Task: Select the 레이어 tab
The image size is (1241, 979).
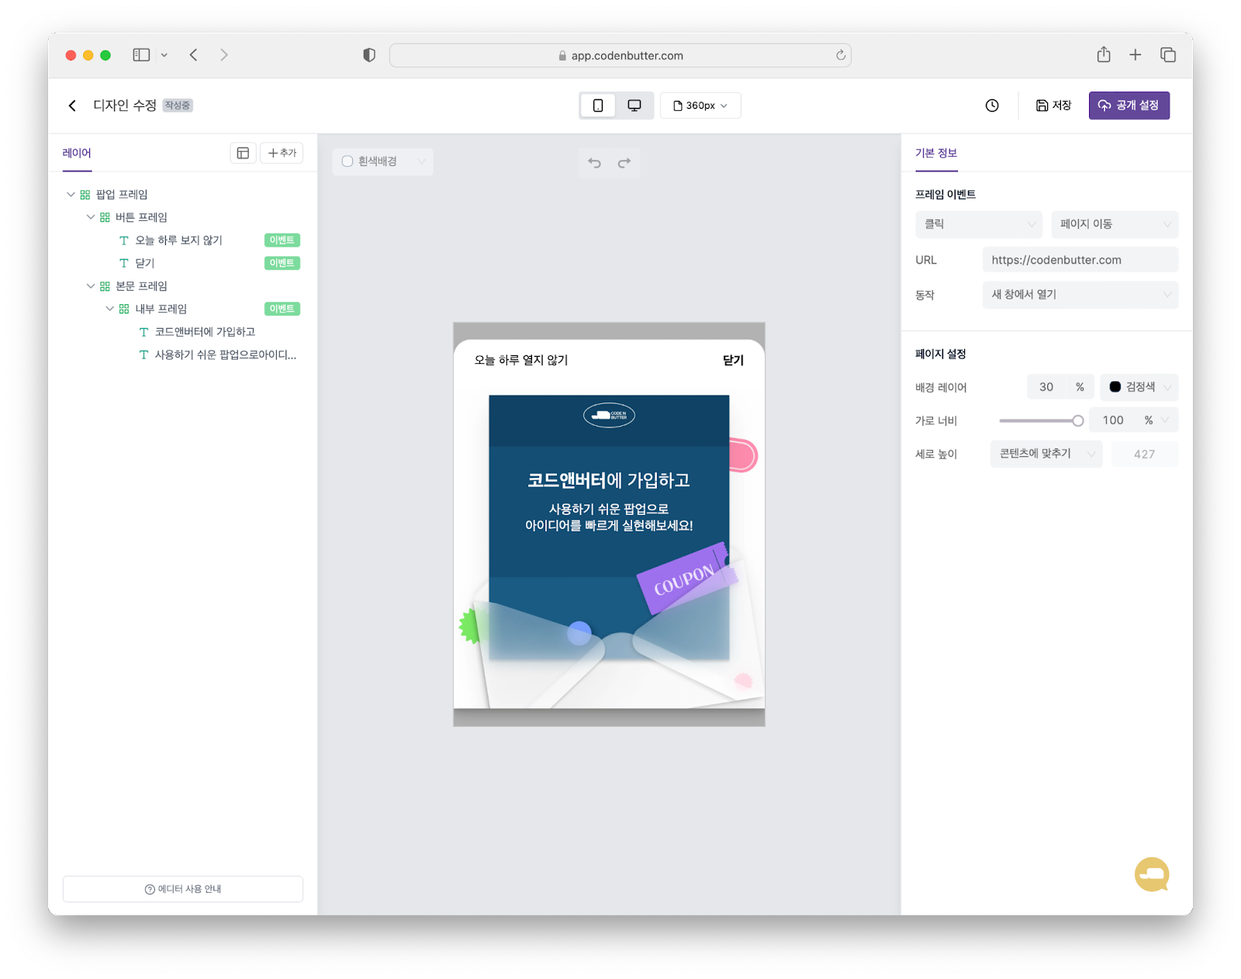Action: [x=77, y=154]
